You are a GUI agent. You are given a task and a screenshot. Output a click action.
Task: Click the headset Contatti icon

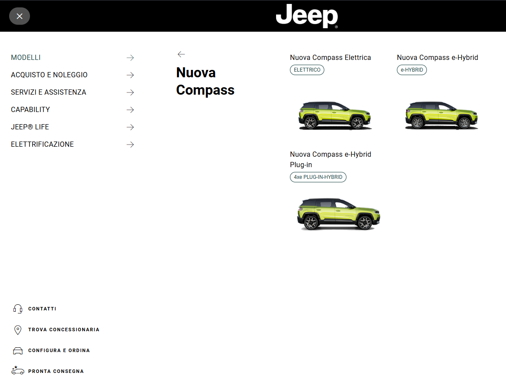point(18,309)
